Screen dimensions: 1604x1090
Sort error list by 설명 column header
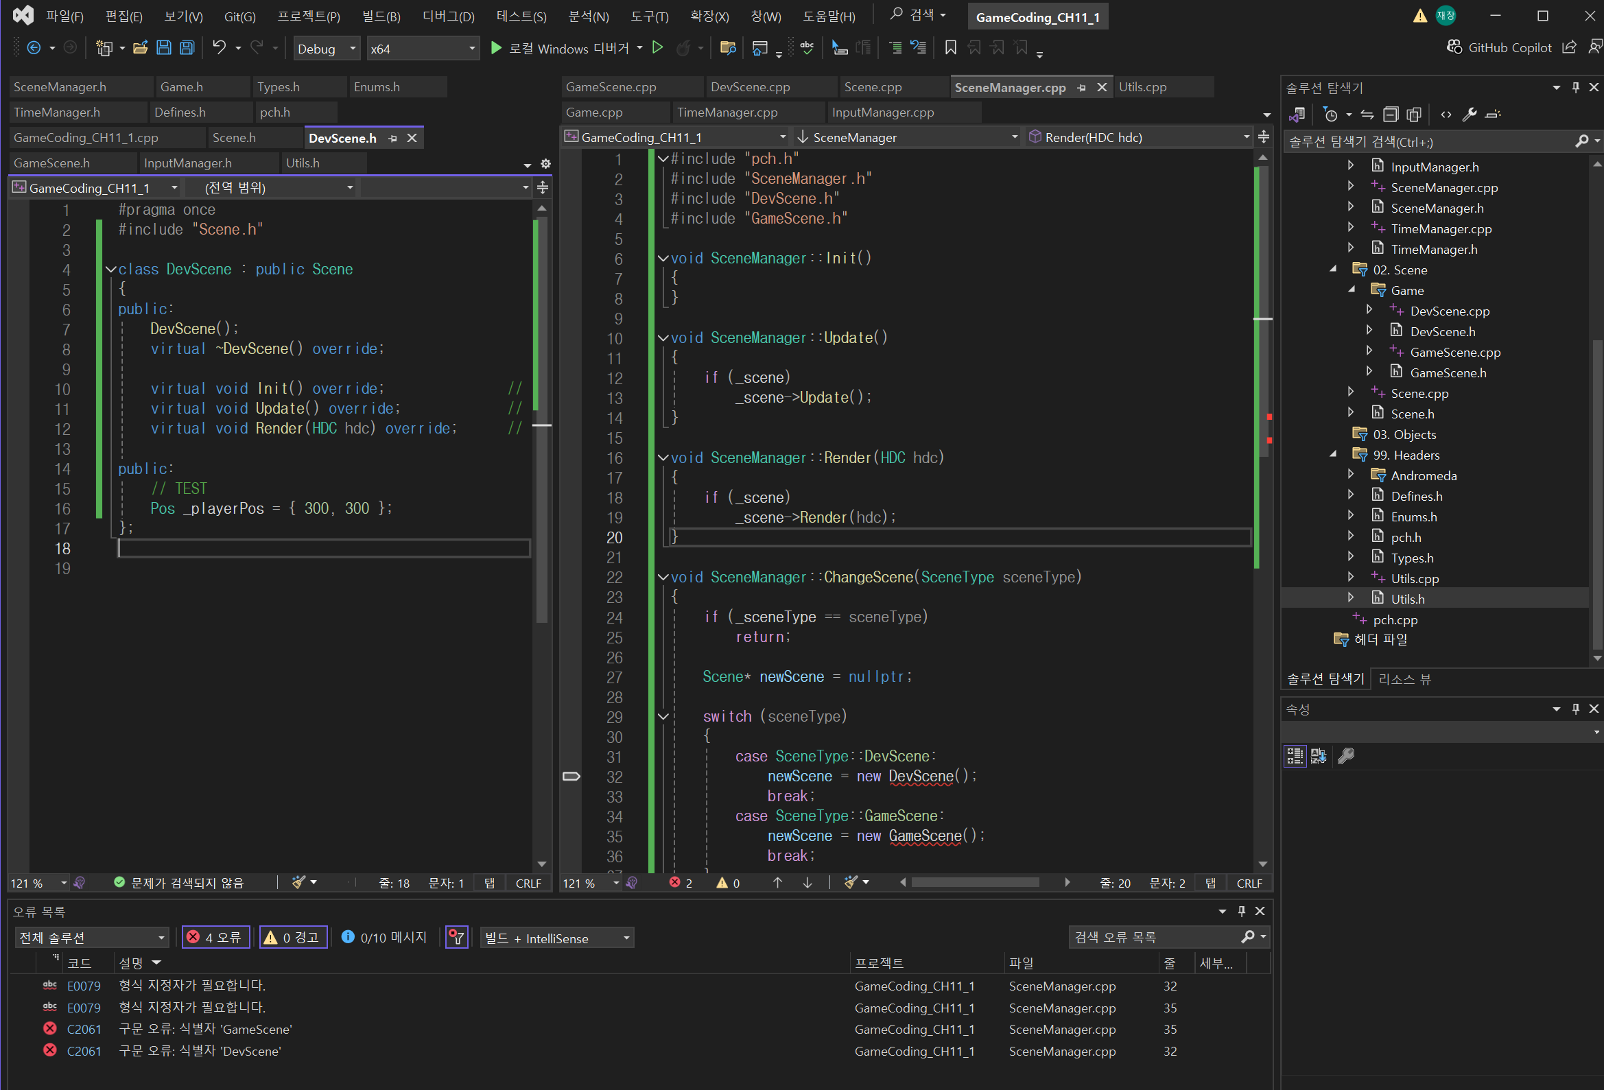coord(131,962)
